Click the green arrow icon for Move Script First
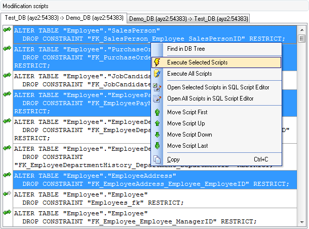Image resolution: width=309 pixels, height=229 pixels. point(157,112)
